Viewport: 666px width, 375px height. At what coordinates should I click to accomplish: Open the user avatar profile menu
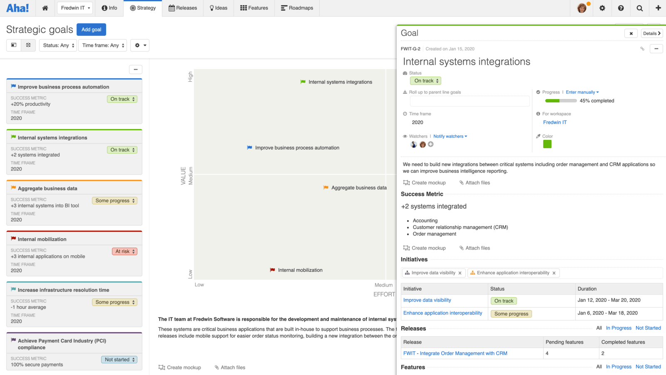click(582, 8)
